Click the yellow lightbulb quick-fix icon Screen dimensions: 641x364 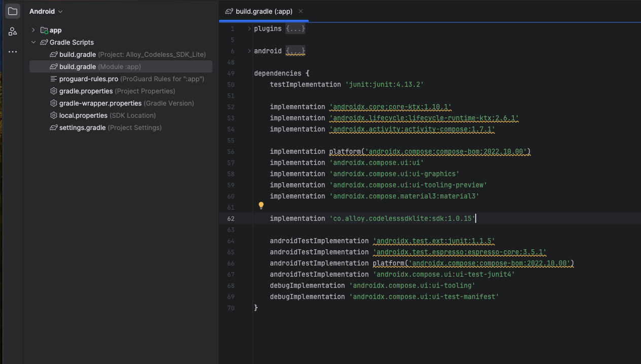pos(261,206)
